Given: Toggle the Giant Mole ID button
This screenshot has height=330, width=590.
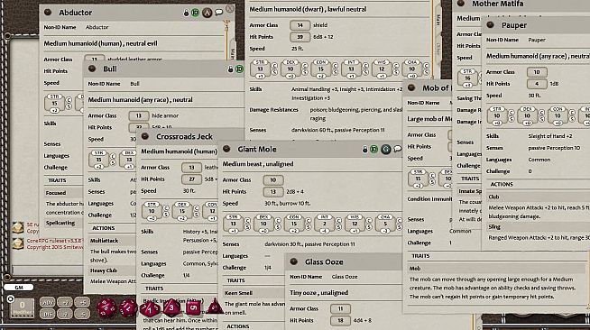Looking at the screenshot, I should click(x=374, y=150).
